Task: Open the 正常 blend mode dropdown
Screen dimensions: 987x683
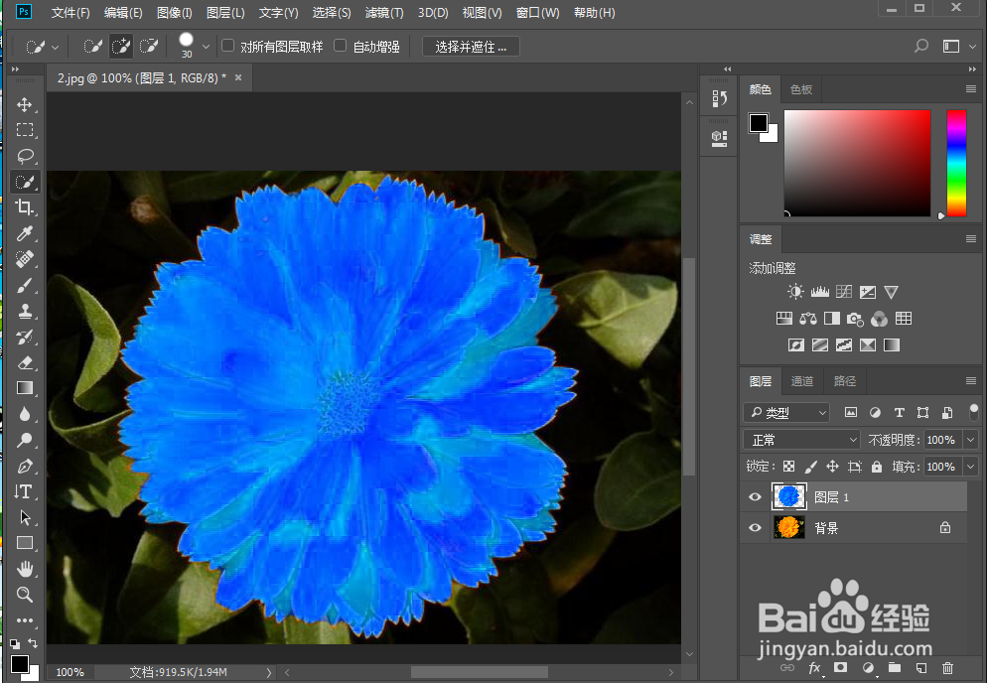Action: 802,440
